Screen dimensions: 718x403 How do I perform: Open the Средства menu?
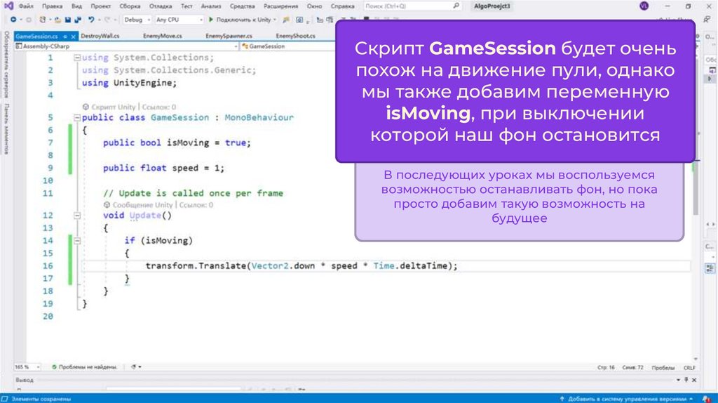tap(242, 6)
